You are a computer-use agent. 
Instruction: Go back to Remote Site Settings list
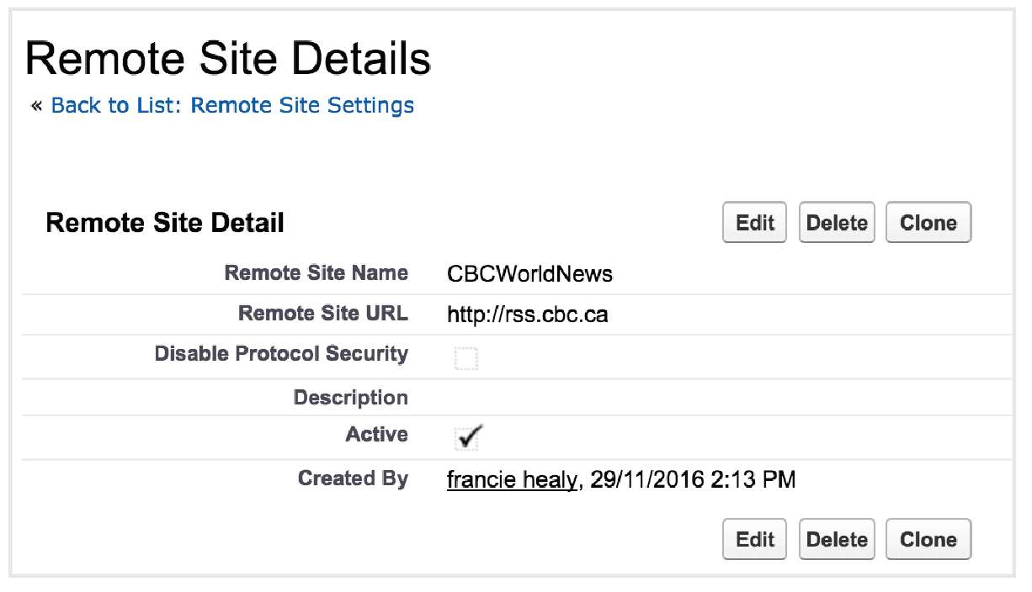pos(232,105)
